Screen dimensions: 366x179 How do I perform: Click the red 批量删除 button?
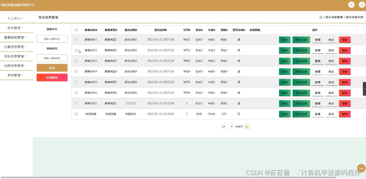[52, 77]
